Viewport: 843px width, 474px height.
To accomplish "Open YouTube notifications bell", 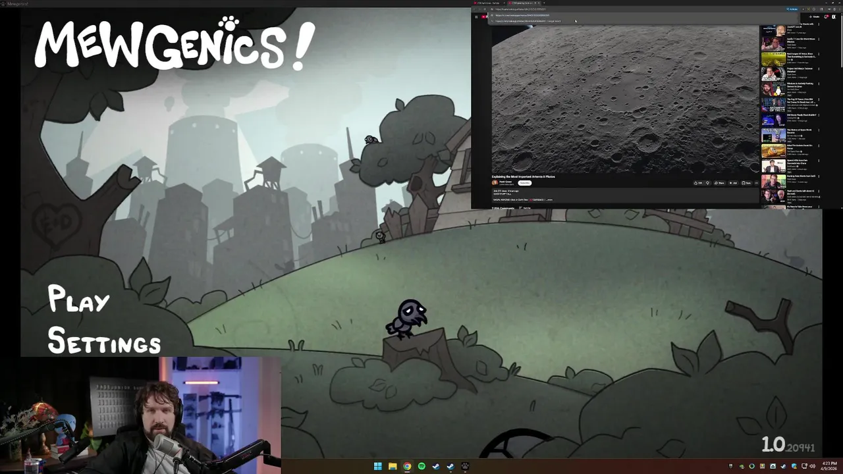I will pos(826,16).
